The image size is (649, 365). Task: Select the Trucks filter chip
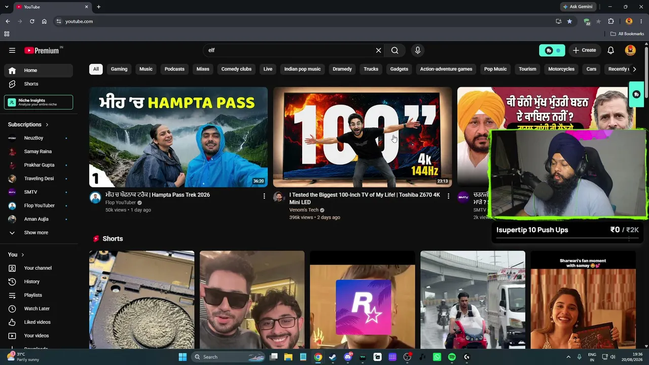[371, 69]
